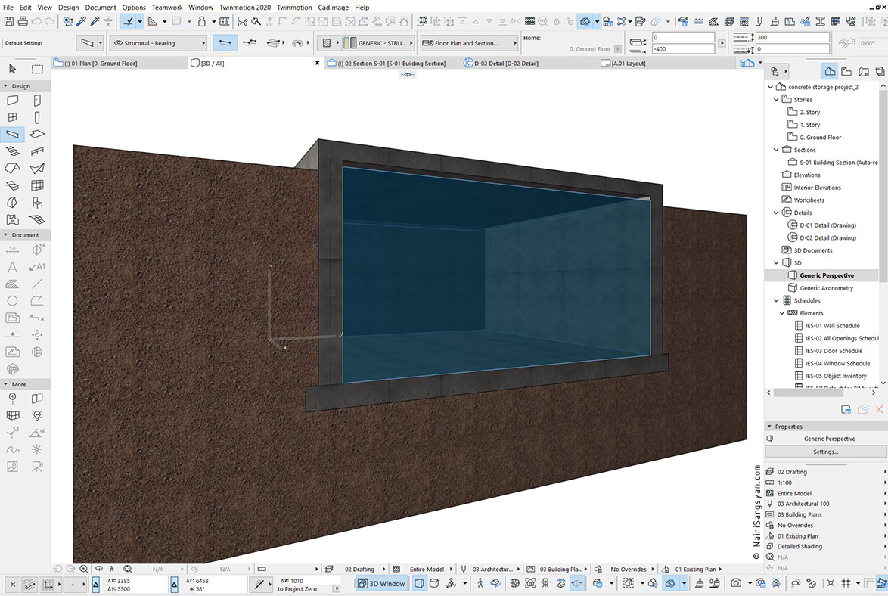Screen dimensions: 888x596
Task: Collapse the Stories folder in Navigator
Action: (x=776, y=100)
